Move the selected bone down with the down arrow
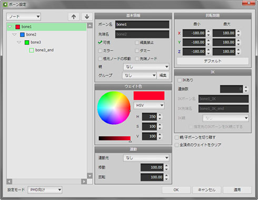258x200 pixels. click(87, 17)
